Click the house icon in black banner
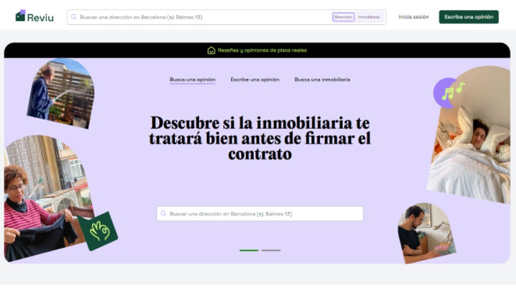Screen dimensions: 516x290 point(211,50)
